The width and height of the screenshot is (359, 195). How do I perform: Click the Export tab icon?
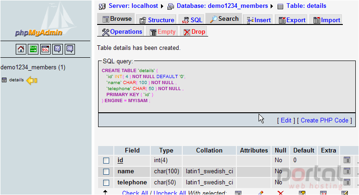click(x=282, y=20)
